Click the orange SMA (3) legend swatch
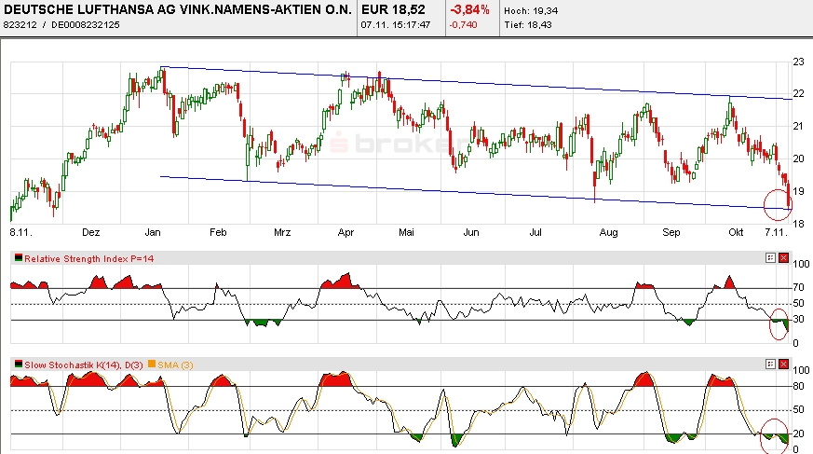This screenshot has height=454, width=813. 153,362
